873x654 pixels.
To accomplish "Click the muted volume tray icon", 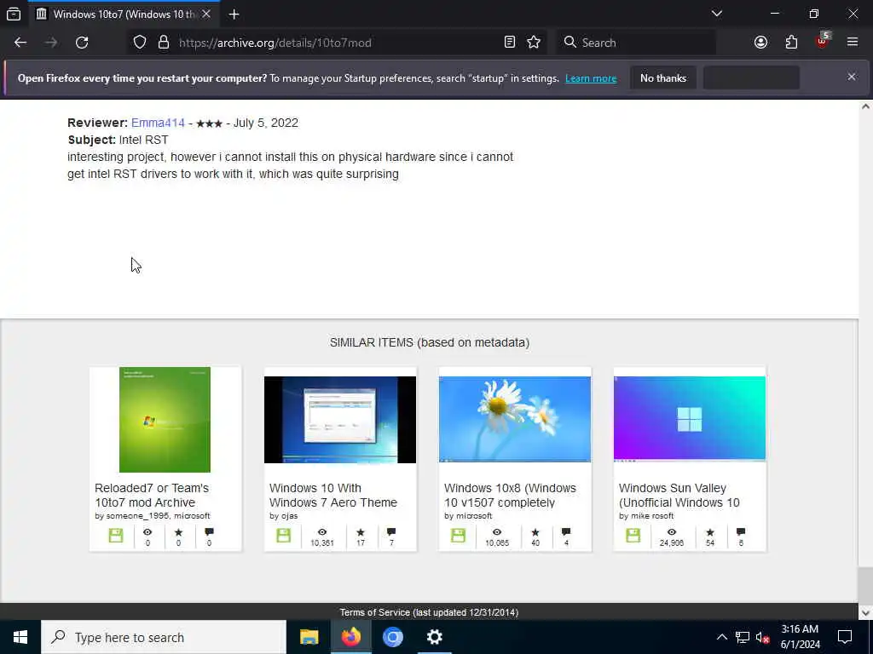I will pos(762,637).
